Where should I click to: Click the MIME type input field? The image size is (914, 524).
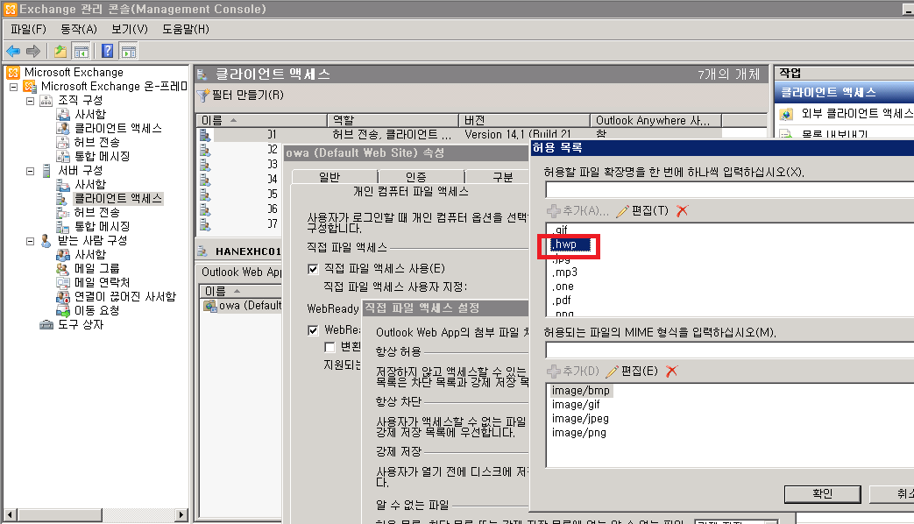coord(730,350)
